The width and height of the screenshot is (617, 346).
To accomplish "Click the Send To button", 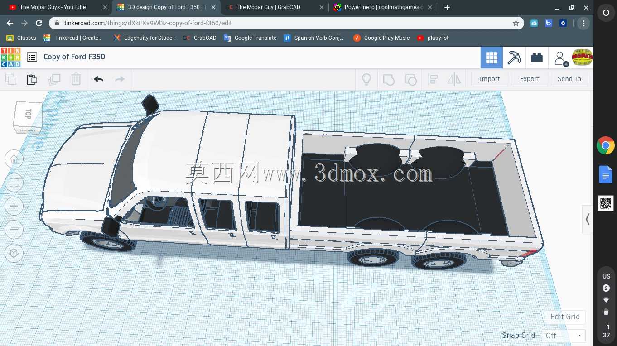I will 569,79.
